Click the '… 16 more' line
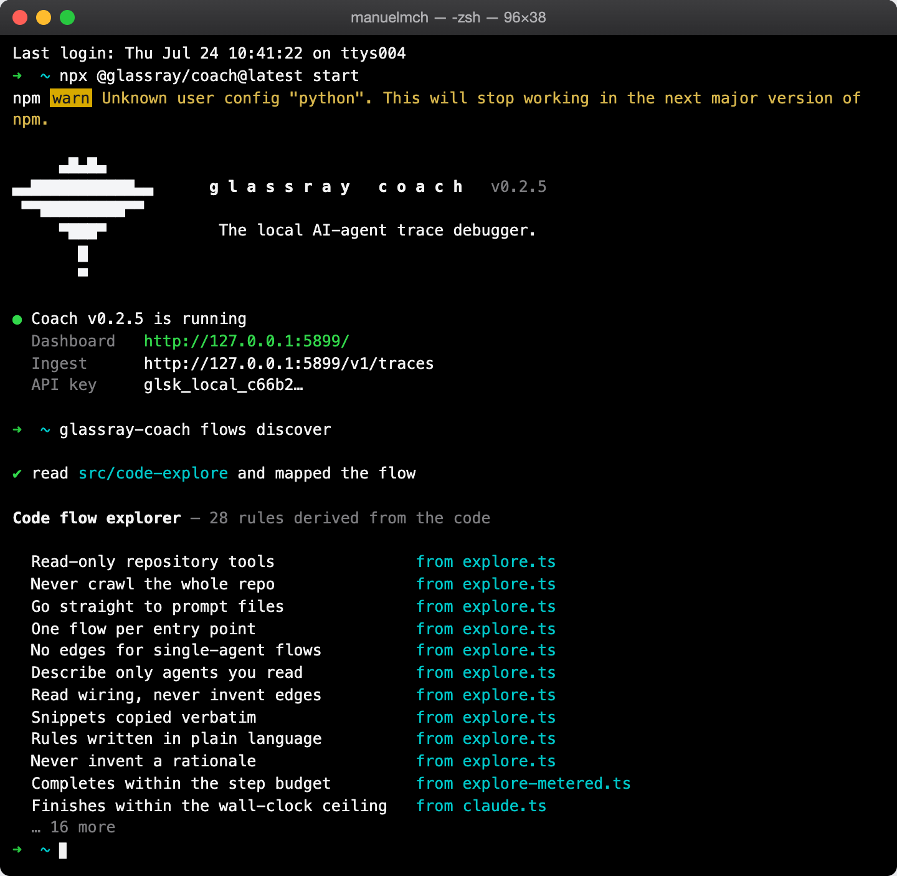Viewport: 897px width, 876px height. coord(74,827)
